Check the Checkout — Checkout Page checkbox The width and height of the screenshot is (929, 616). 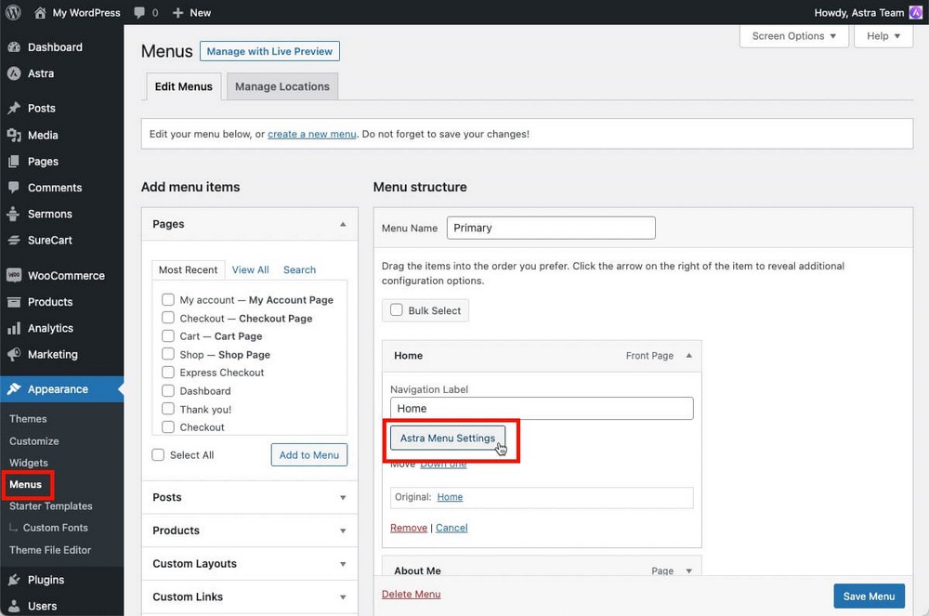(168, 318)
